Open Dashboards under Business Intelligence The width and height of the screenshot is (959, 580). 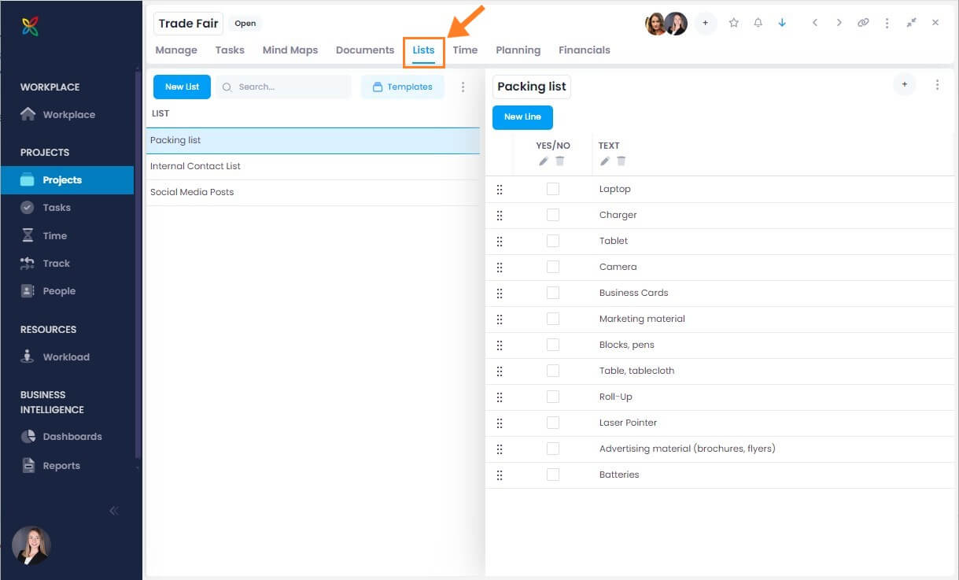[73, 436]
